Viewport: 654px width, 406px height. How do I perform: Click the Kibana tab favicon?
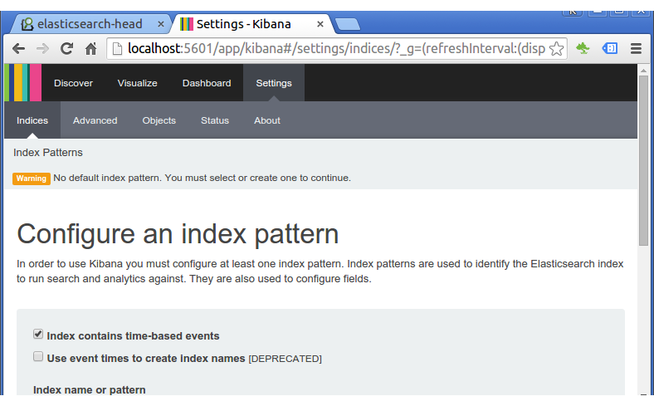tap(187, 24)
